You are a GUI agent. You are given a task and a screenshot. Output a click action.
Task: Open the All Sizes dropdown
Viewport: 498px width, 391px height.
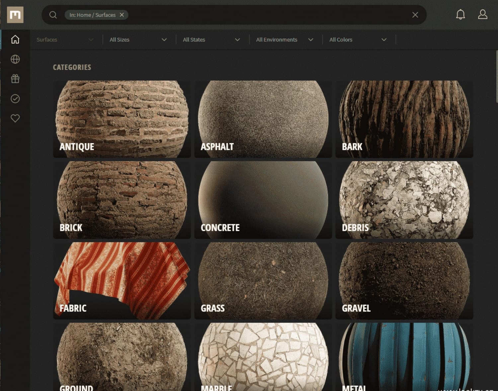point(138,40)
